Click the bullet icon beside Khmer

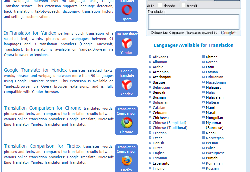pos(203,57)
